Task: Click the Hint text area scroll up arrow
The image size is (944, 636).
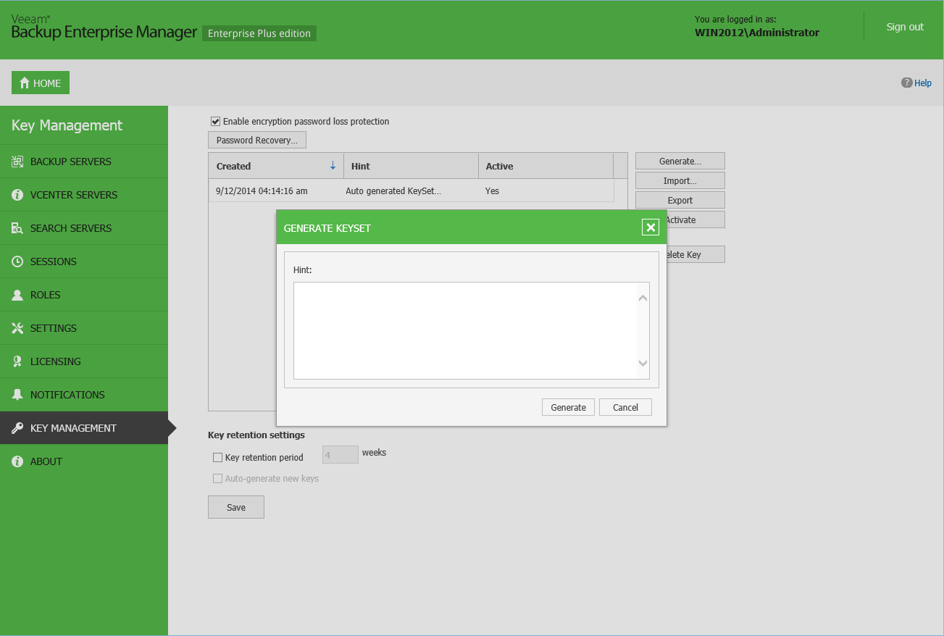Action: point(643,298)
